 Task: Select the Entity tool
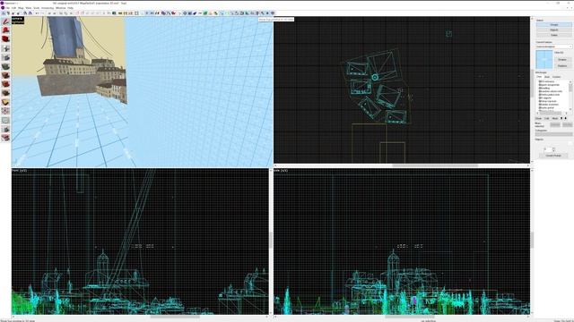(5, 48)
